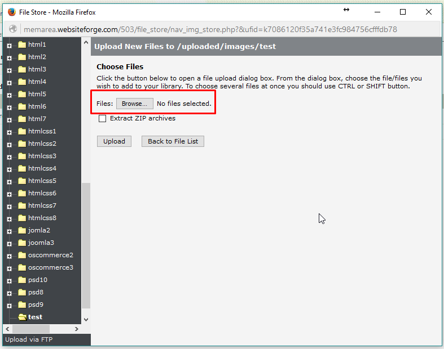Click the html3 folder icon
This screenshot has height=349, width=444.
(x=22, y=69)
